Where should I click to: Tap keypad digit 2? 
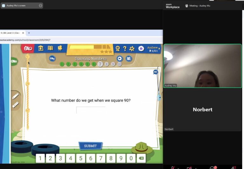coord(50,158)
